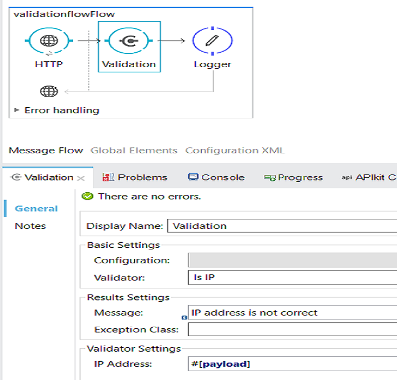Select the Validation component icon in flow
Viewport: 397px width, 380px height.
pyautogui.click(x=129, y=41)
